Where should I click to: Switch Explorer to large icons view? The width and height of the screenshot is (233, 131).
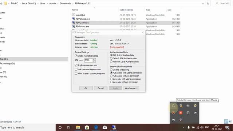230,122
